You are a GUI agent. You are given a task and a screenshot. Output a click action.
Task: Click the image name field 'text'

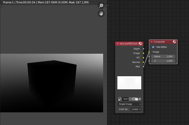point(125,99)
